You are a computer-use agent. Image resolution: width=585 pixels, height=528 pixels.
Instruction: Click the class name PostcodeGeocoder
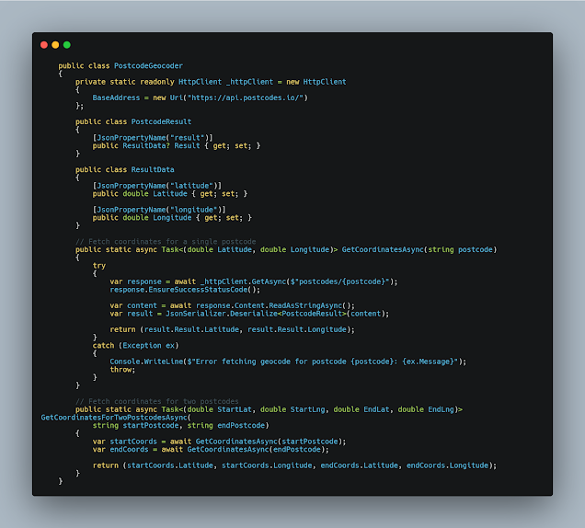point(148,65)
